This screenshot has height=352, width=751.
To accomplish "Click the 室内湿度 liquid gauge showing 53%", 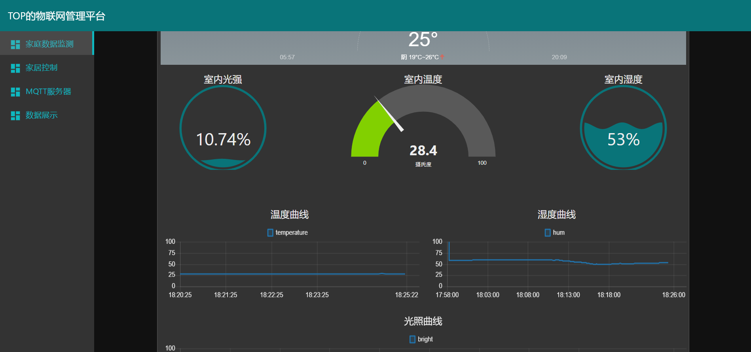I will pos(623,128).
